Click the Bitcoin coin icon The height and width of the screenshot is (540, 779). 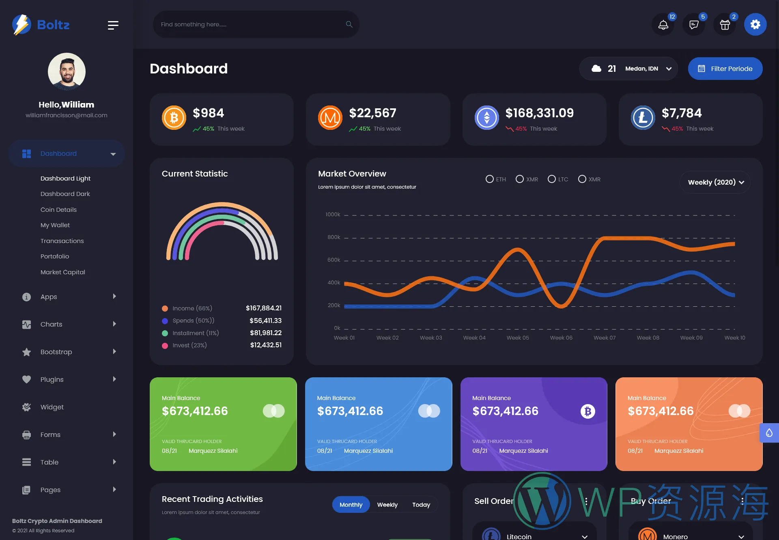(174, 117)
